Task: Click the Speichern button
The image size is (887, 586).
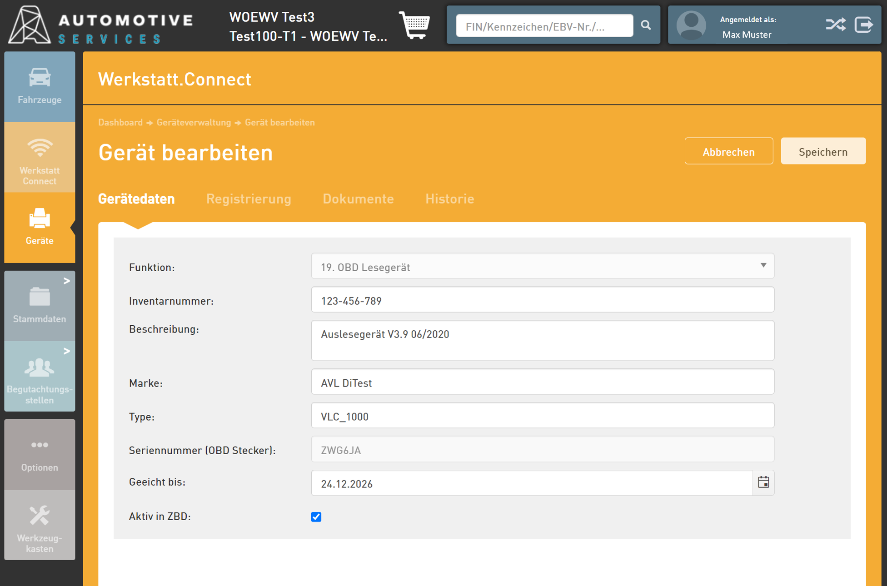Action: point(823,152)
